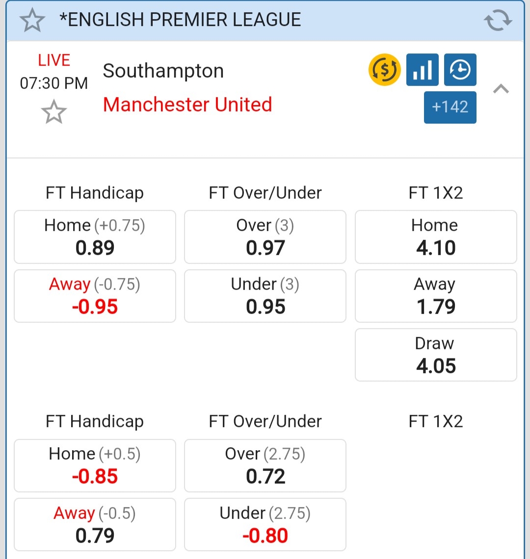Pick Under (3) at 0.95
This screenshot has height=559, width=530.
click(265, 296)
